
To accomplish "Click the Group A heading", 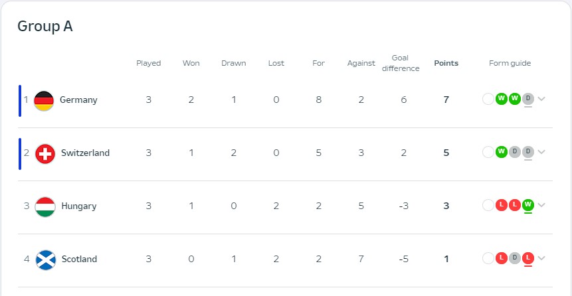I will click(x=45, y=27).
